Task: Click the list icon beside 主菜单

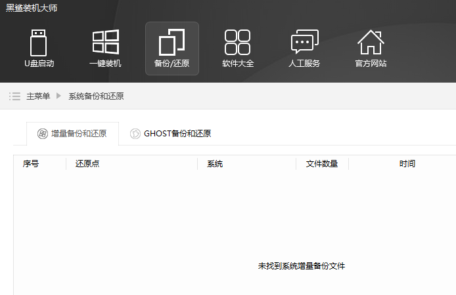Action: point(14,96)
